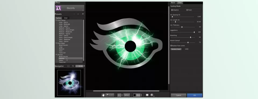Click the preview split gray square icon
Viewport: 258px width, 99px height.
[119, 95]
